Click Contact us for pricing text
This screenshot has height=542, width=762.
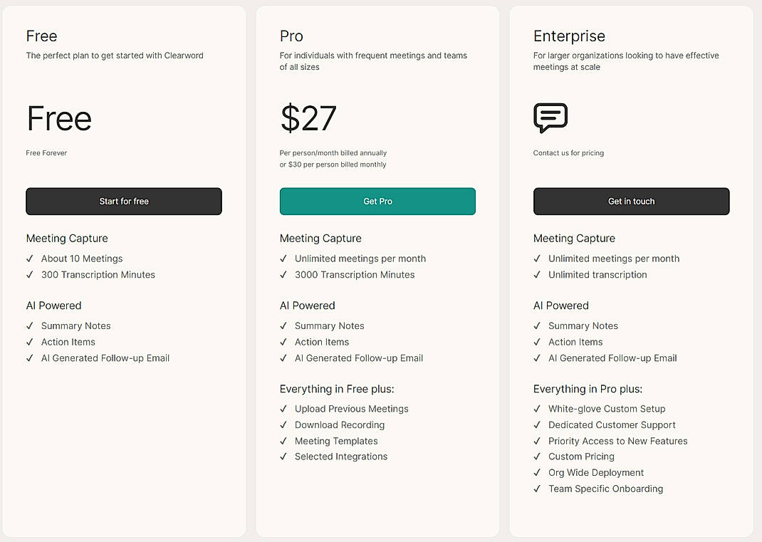pos(568,152)
